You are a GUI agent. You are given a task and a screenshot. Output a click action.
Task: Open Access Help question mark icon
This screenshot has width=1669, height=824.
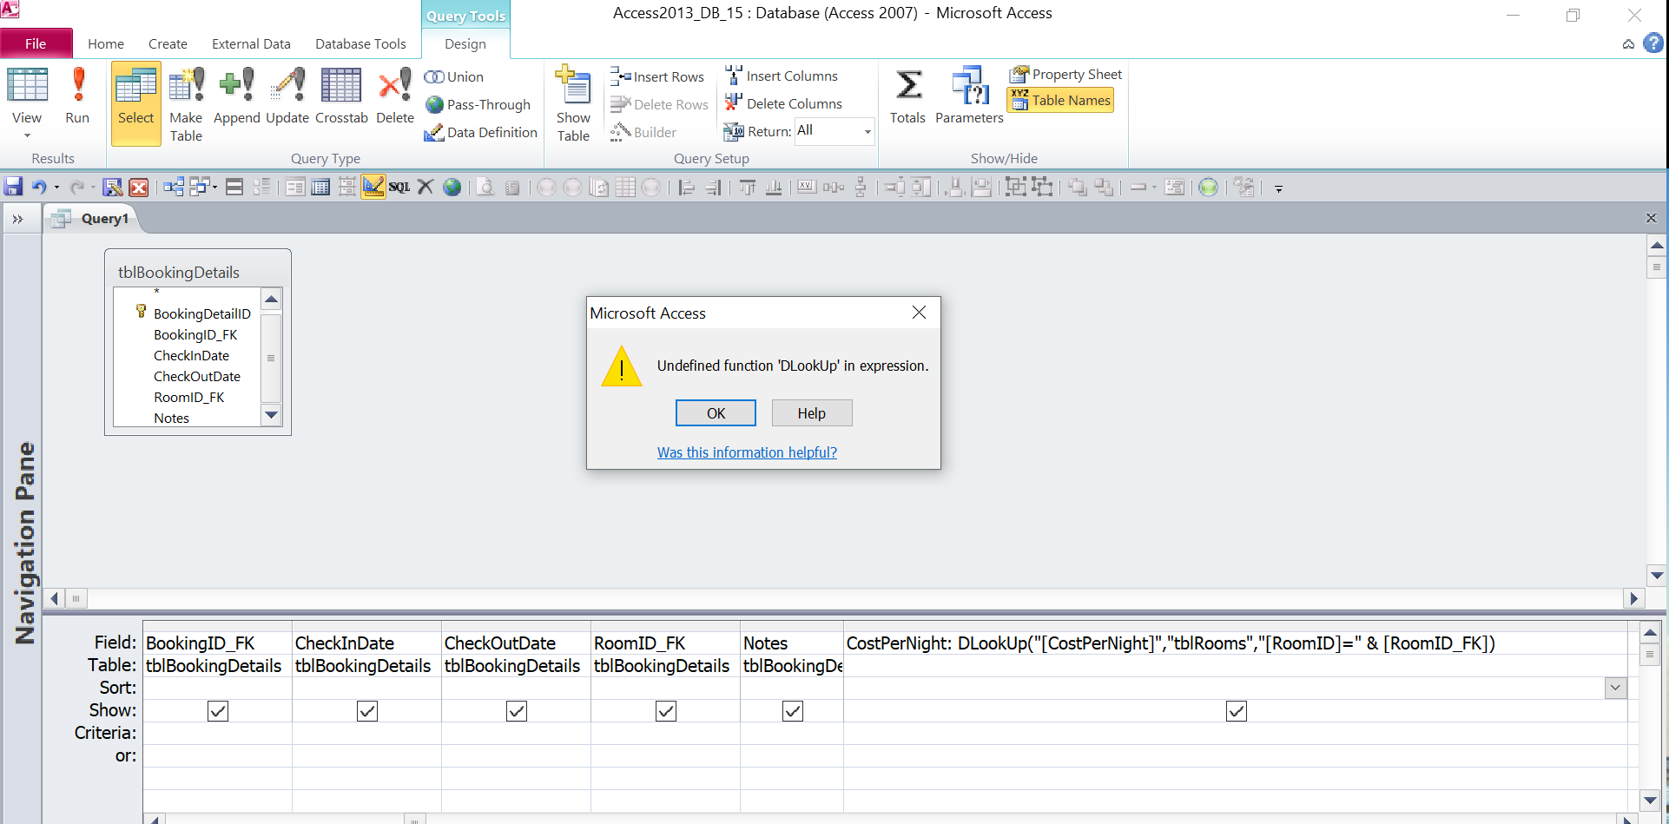[x=1653, y=43]
